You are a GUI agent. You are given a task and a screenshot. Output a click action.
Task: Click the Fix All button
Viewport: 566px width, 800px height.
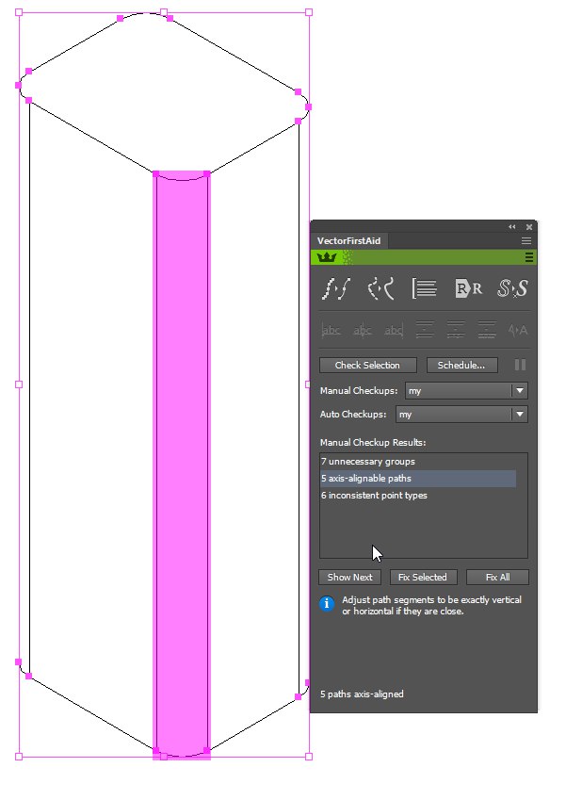point(497,577)
